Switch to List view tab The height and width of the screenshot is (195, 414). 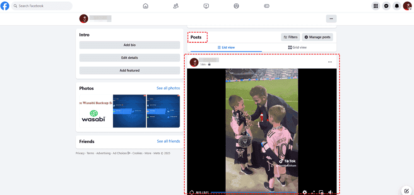pyautogui.click(x=226, y=48)
